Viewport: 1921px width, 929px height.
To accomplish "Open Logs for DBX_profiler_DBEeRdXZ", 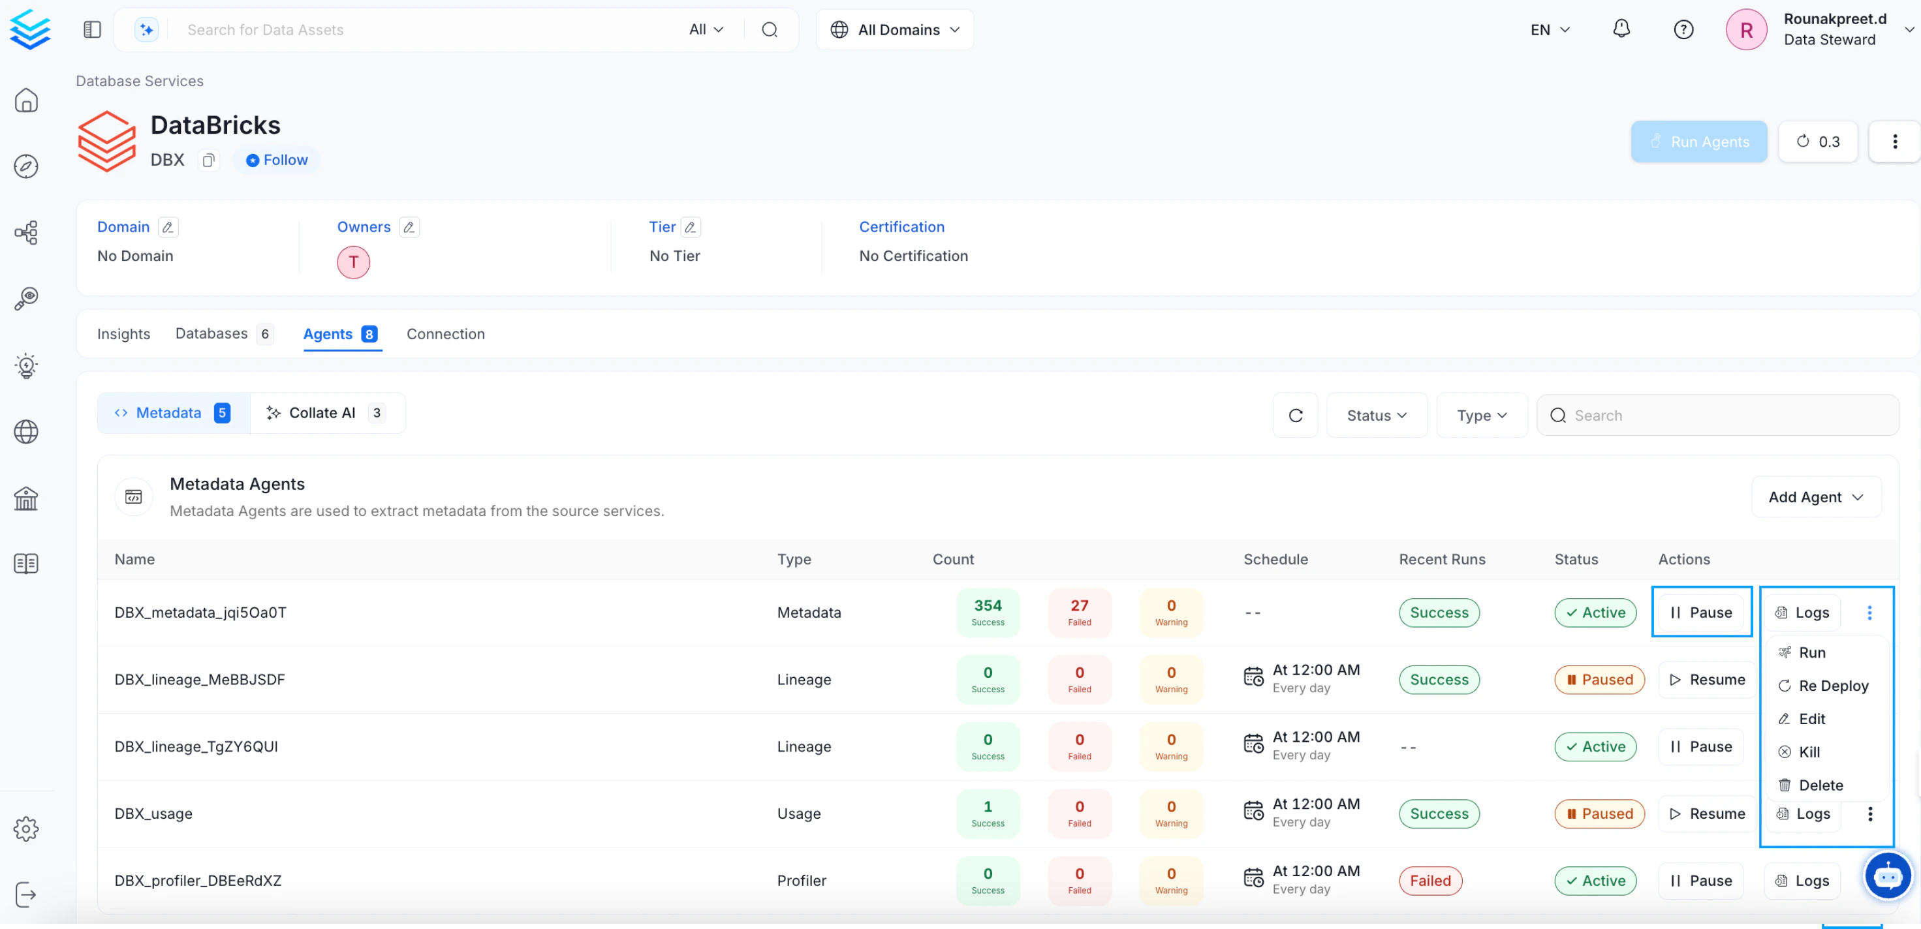I will click(1802, 881).
